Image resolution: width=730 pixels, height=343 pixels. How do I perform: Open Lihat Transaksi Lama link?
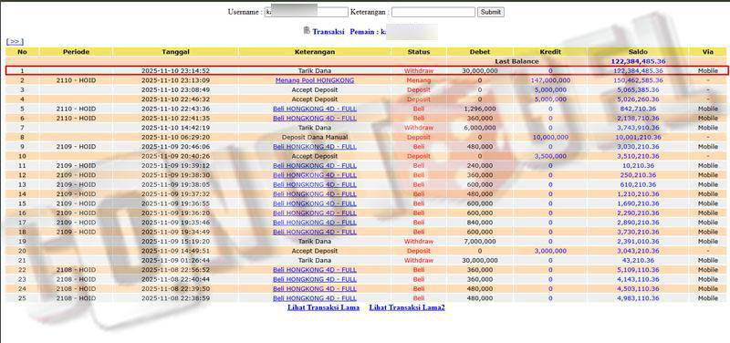coord(323,307)
